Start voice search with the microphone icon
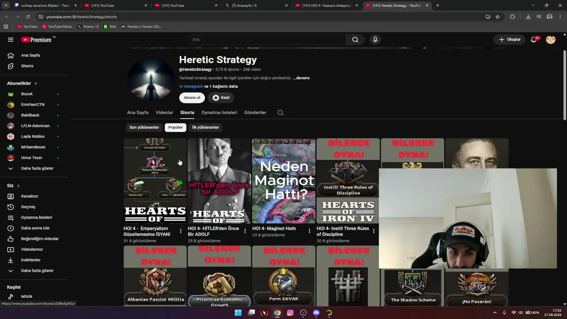 (375, 39)
